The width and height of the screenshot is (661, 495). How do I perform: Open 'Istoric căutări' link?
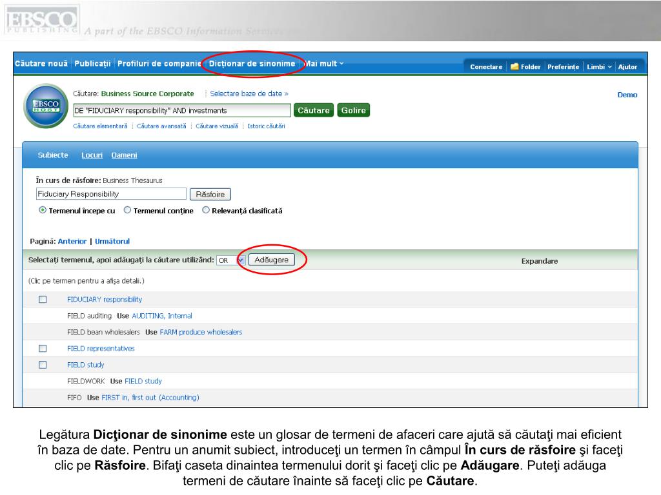coord(266,126)
